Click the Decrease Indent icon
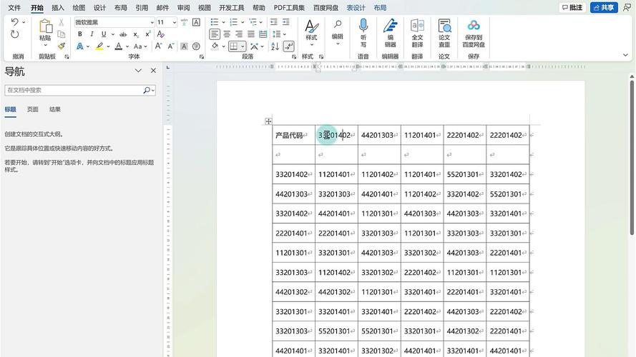636x357 pixels. 274,22
